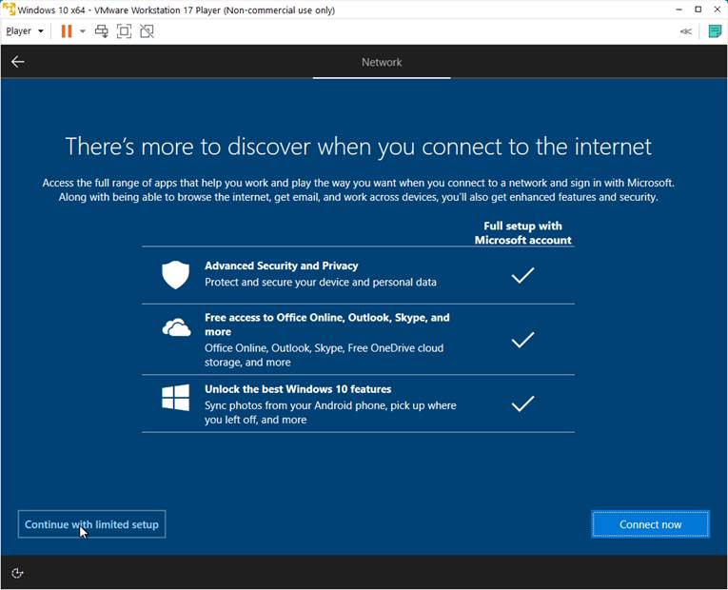Collapse the toolbar with double chevron
The image size is (728, 590).
685,31
